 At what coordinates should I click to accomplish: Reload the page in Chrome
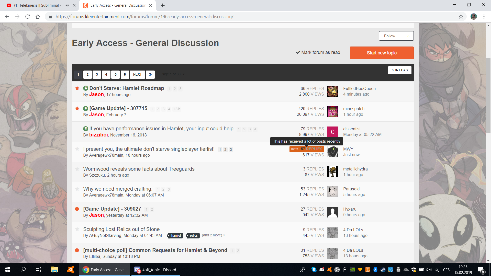pos(27,17)
